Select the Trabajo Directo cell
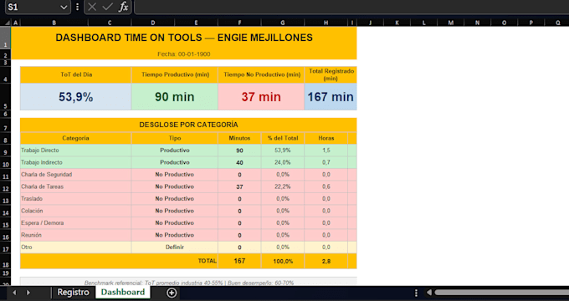Screen dimensions: 569x301 tap(76, 150)
